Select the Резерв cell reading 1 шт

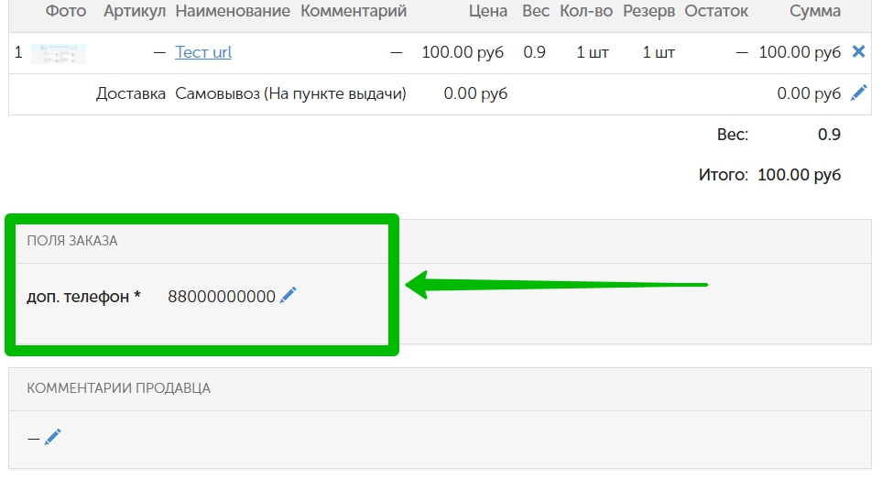[x=659, y=52]
